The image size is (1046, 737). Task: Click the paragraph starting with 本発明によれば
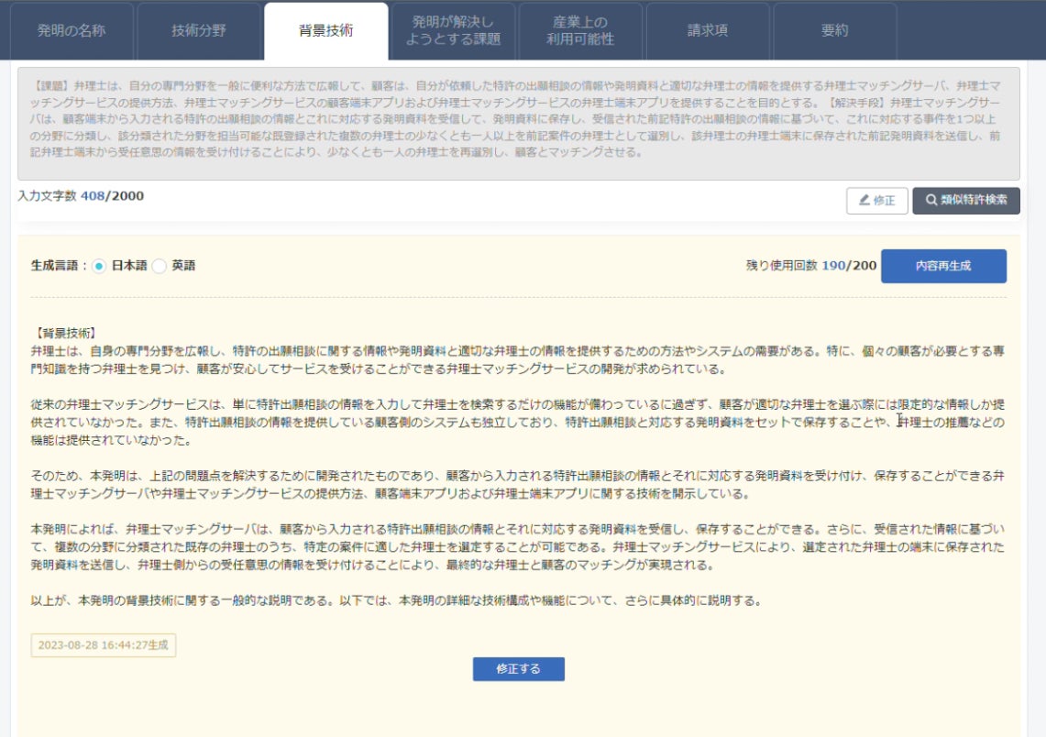(518, 547)
